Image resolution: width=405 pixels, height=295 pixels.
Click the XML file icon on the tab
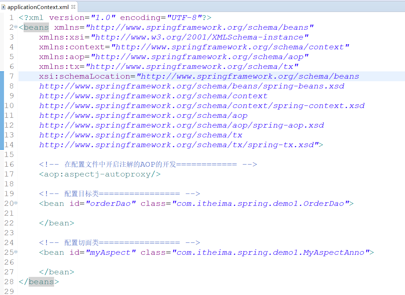3,7
